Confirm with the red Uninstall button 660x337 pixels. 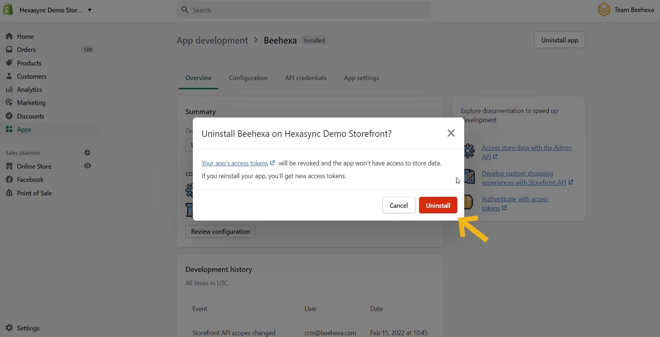click(x=438, y=205)
